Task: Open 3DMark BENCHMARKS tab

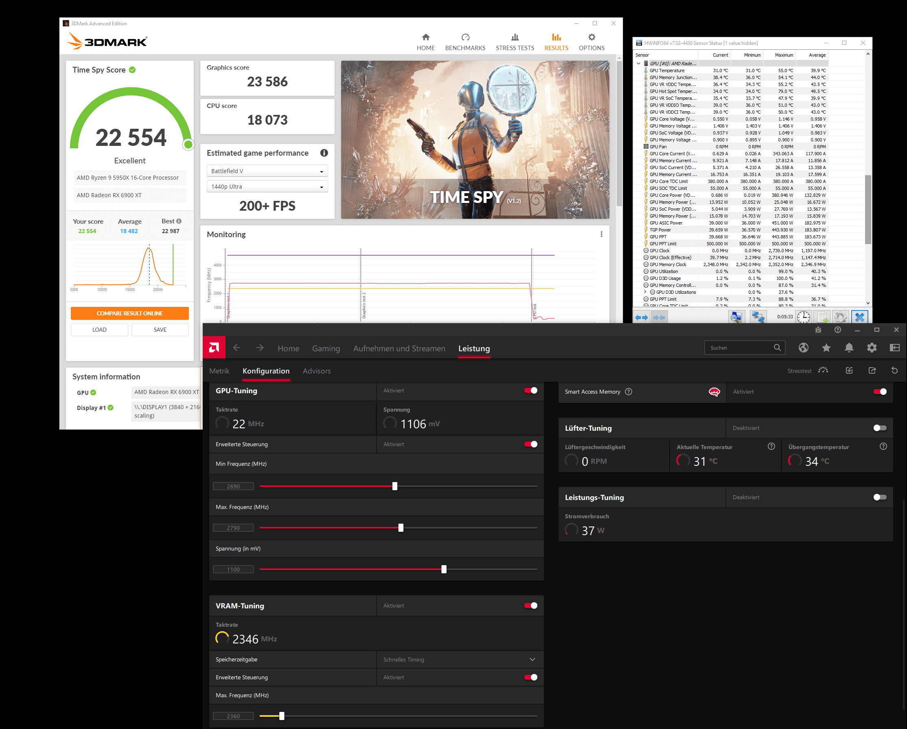Action: click(465, 42)
